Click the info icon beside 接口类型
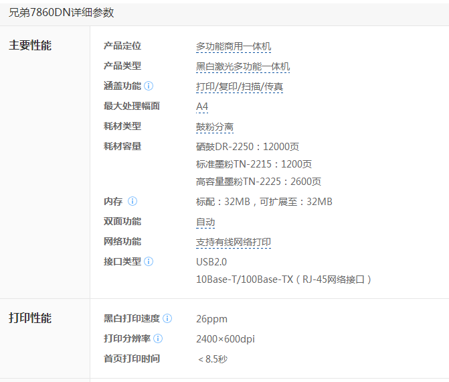The height and width of the screenshot is (382, 449). tap(149, 261)
